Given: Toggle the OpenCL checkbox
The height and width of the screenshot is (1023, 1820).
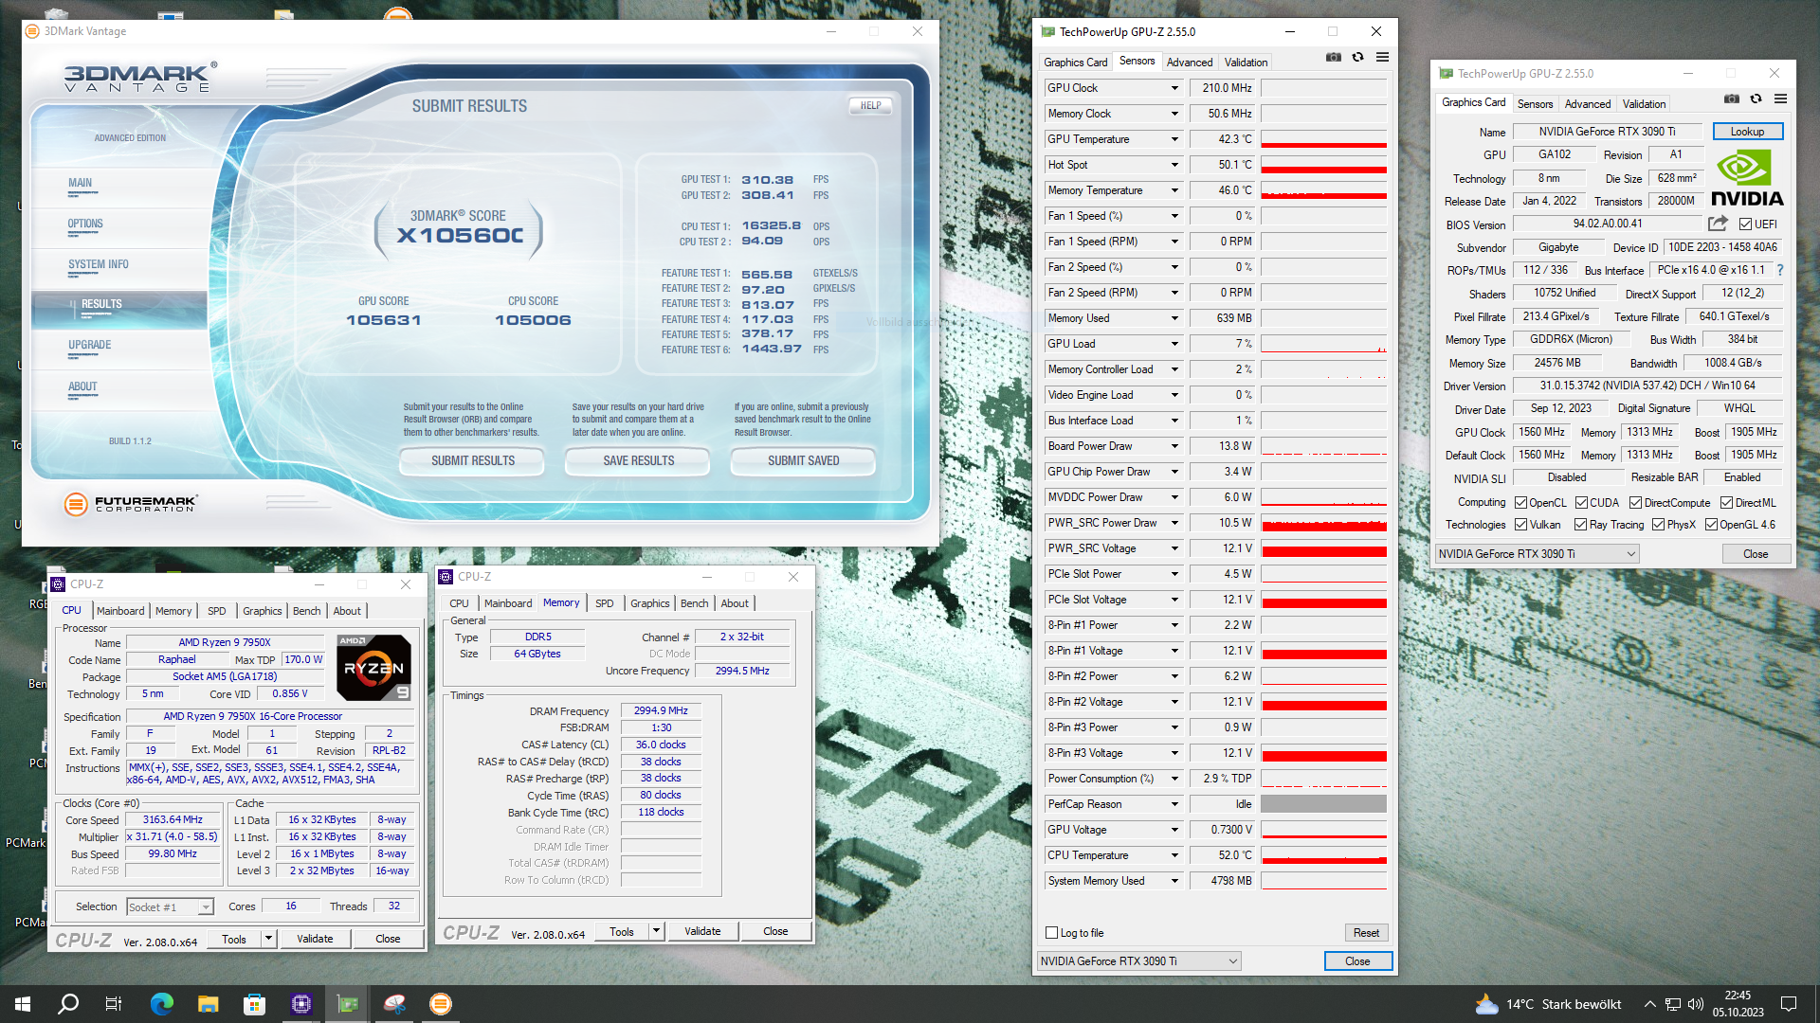Looking at the screenshot, I should click(1520, 503).
